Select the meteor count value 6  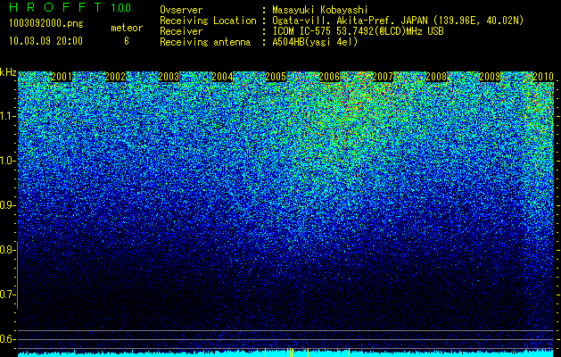127,41
